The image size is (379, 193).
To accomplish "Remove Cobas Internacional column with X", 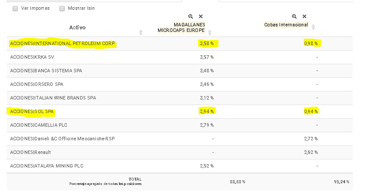I will pos(304,16).
